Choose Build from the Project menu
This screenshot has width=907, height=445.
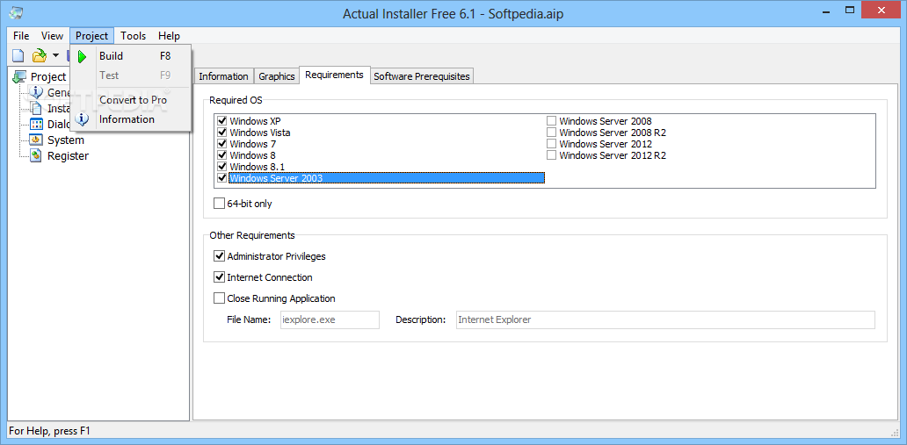point(131,56)
